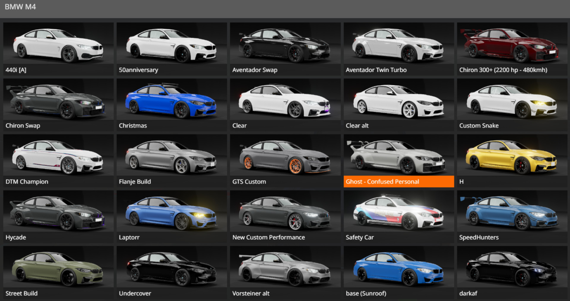Choose the SpeedHunters configuration
The height and width of the screenshot is (301, 570).
pos(512,216)
